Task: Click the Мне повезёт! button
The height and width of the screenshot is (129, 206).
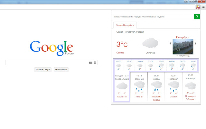Action: (x=61, y=70)
